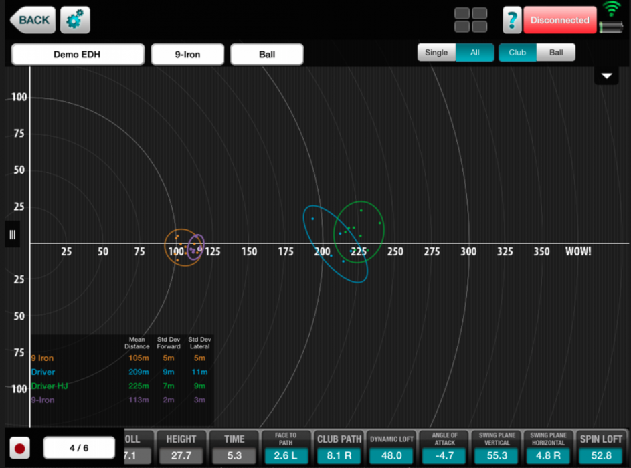
Task: Select the DYNAMIC LOFT 48.0 tile
Action: [391, 447]
